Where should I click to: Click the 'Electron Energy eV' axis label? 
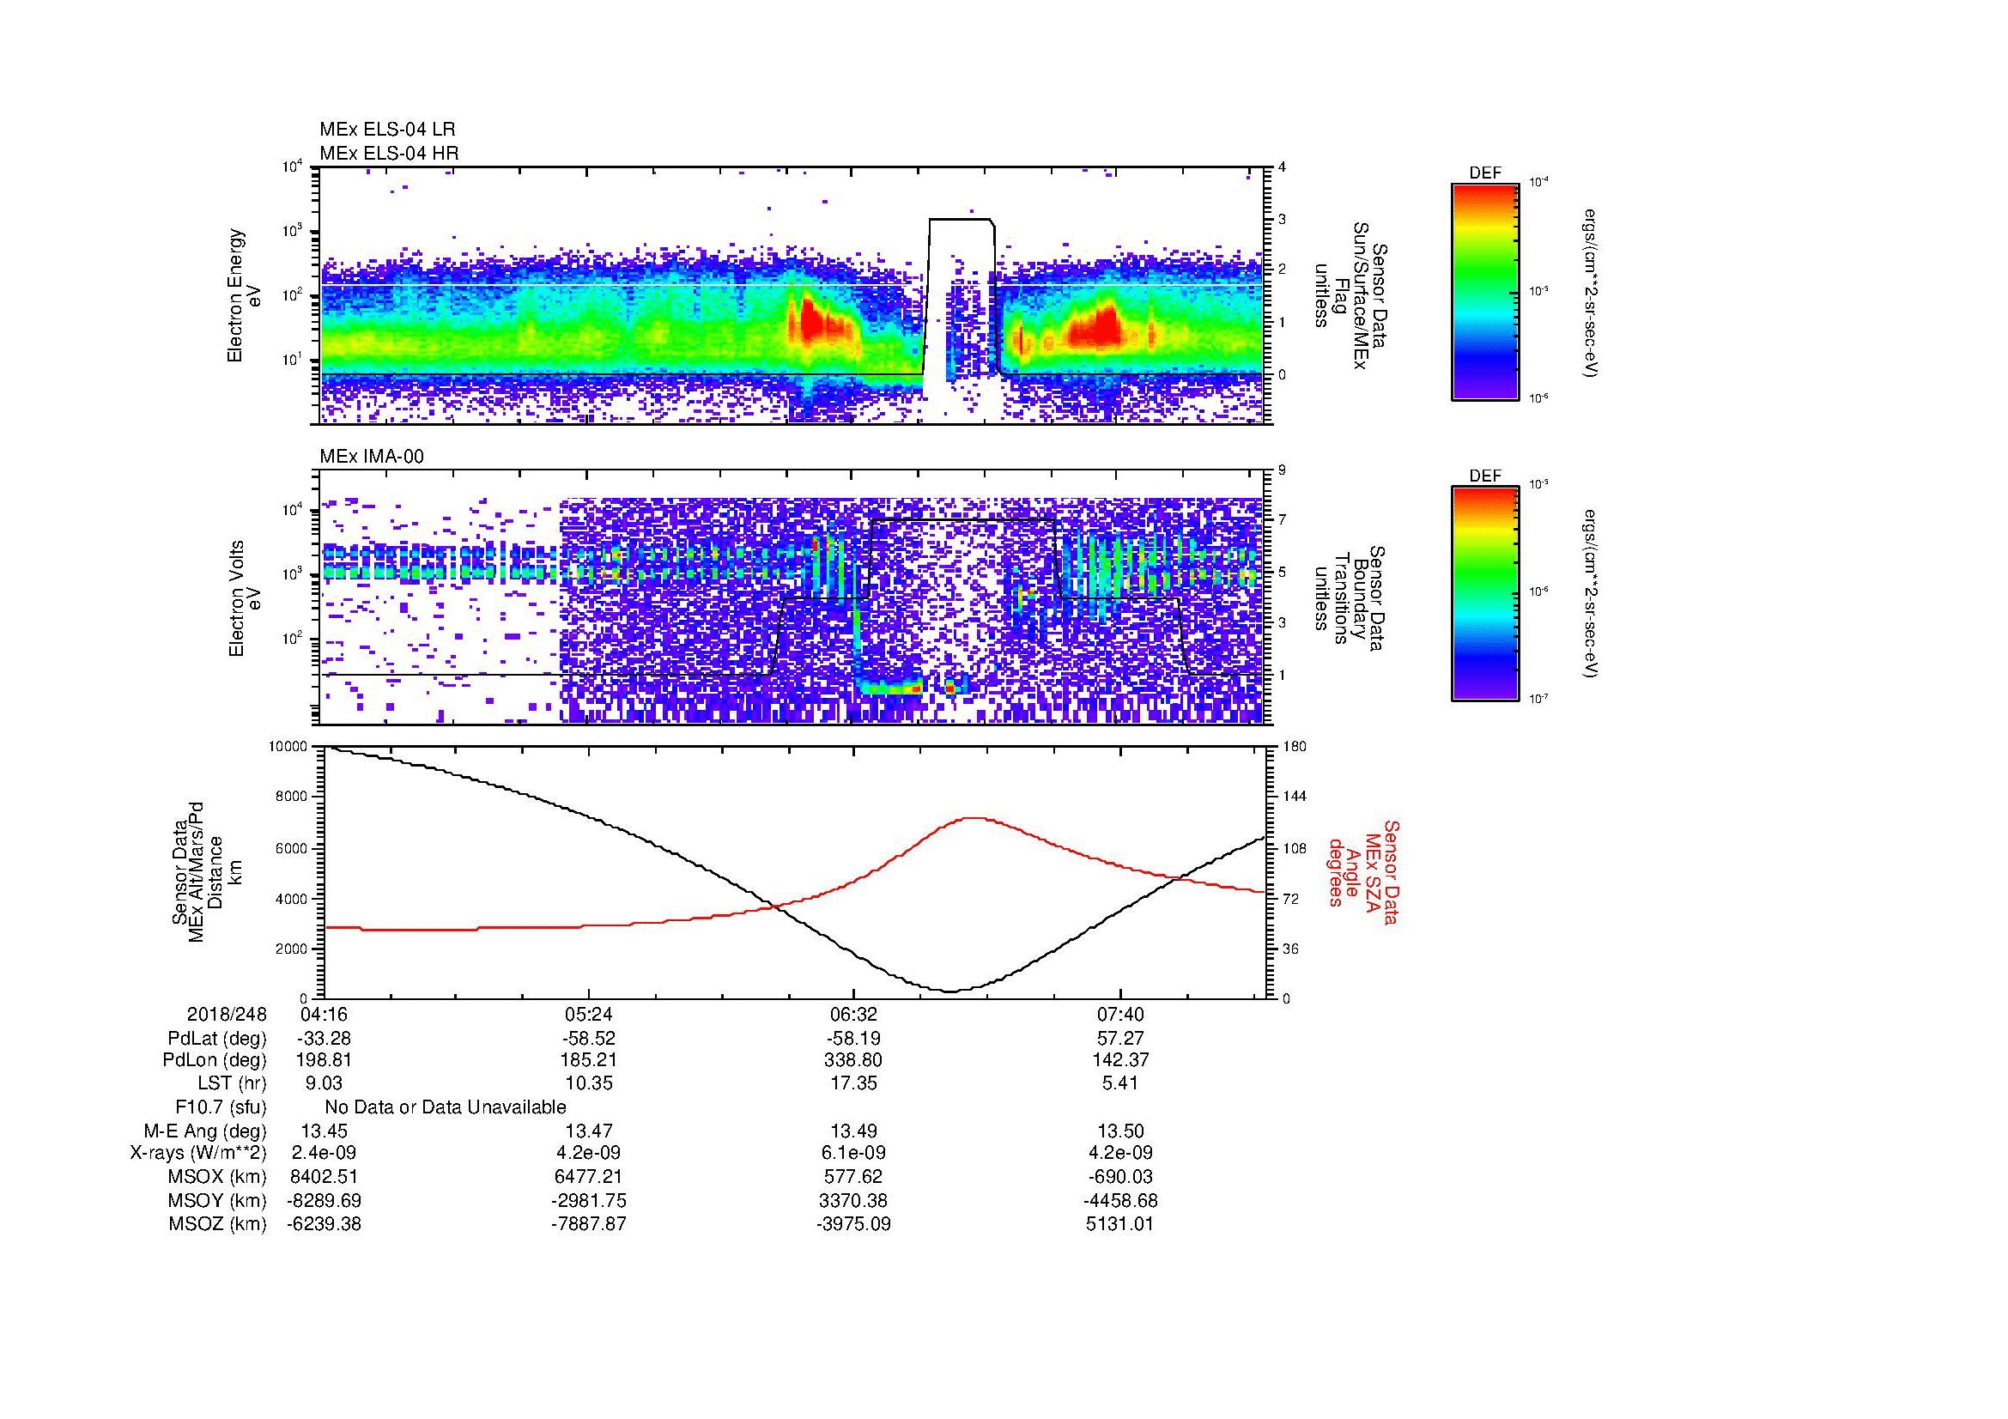(245, 295)
